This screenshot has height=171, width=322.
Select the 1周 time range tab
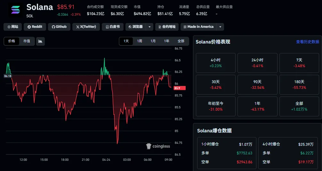coord(140,41)
